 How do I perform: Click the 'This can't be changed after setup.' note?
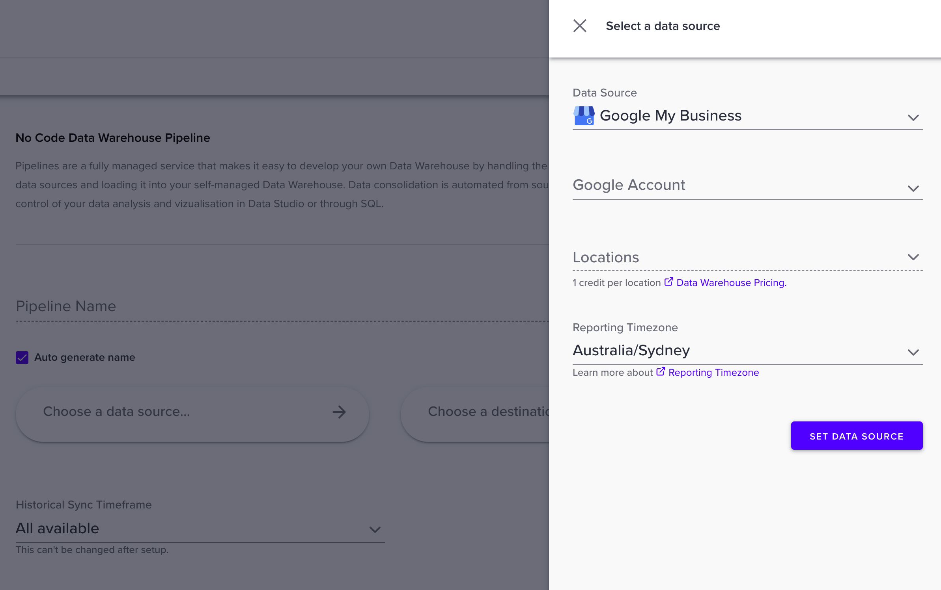92,550
